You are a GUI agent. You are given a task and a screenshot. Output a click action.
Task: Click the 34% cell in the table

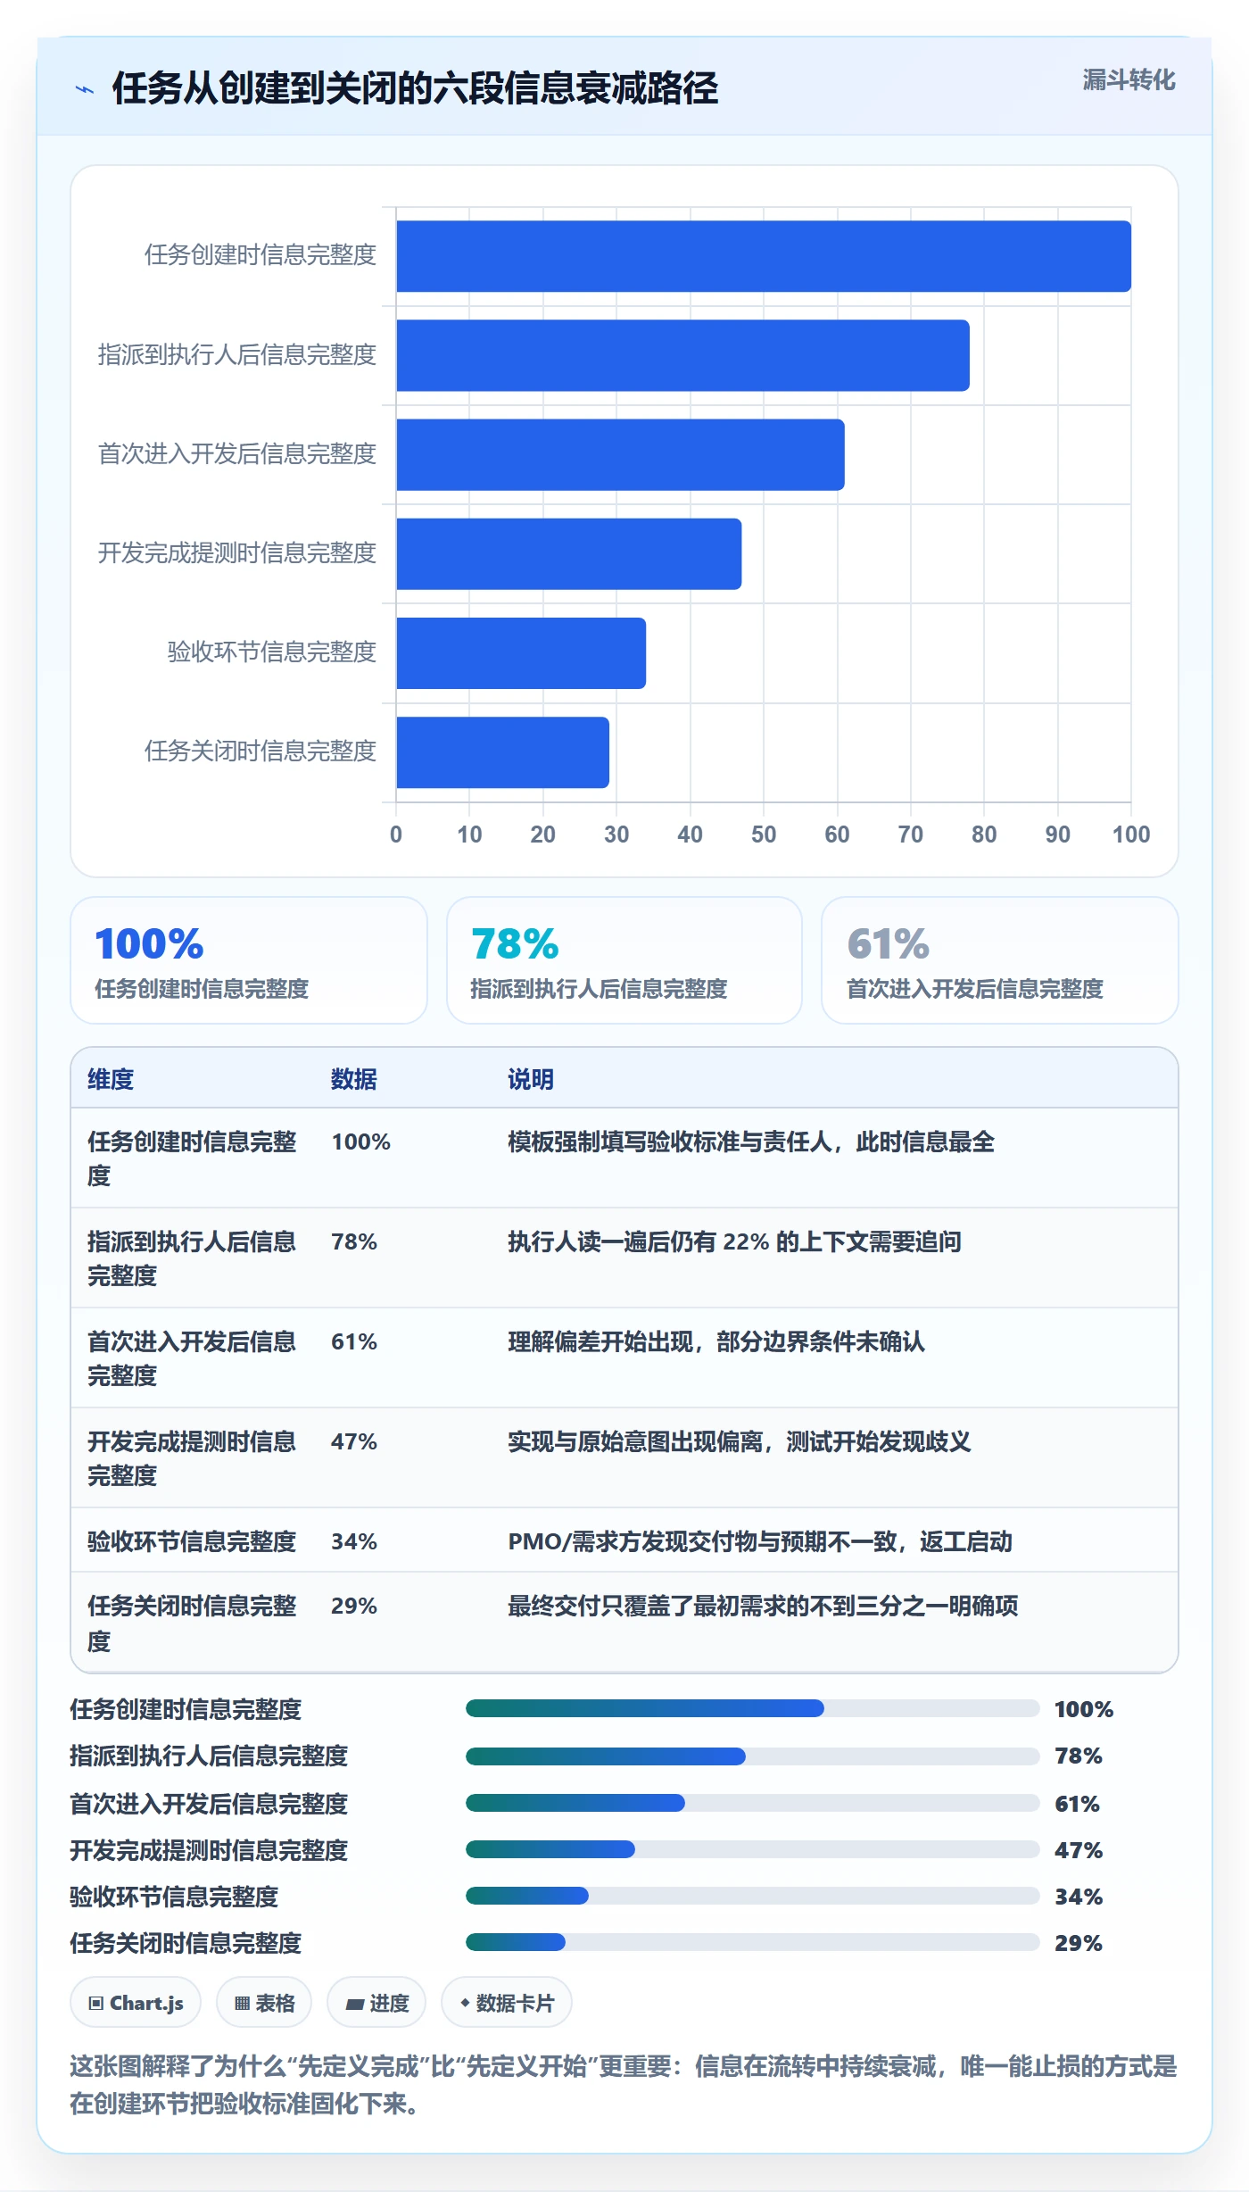[354, 1541]
